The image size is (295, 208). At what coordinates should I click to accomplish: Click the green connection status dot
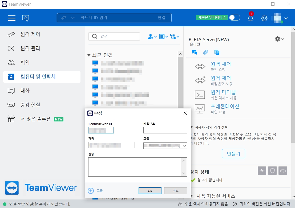point(5,204)
